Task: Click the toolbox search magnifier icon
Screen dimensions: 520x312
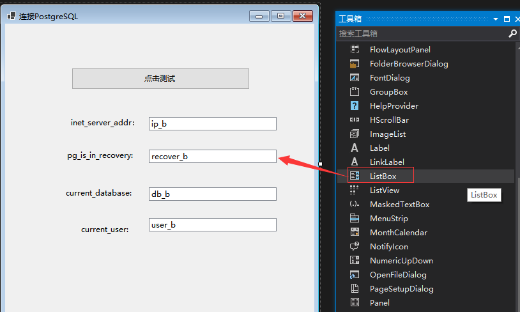Action: pyautogui.click(x=512, y=33)
